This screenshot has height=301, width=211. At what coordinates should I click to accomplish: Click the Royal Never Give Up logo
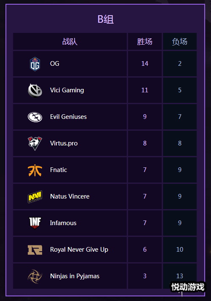(35, 250)
